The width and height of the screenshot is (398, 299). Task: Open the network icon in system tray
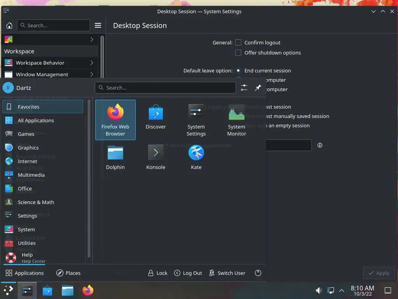coord(330,290)
